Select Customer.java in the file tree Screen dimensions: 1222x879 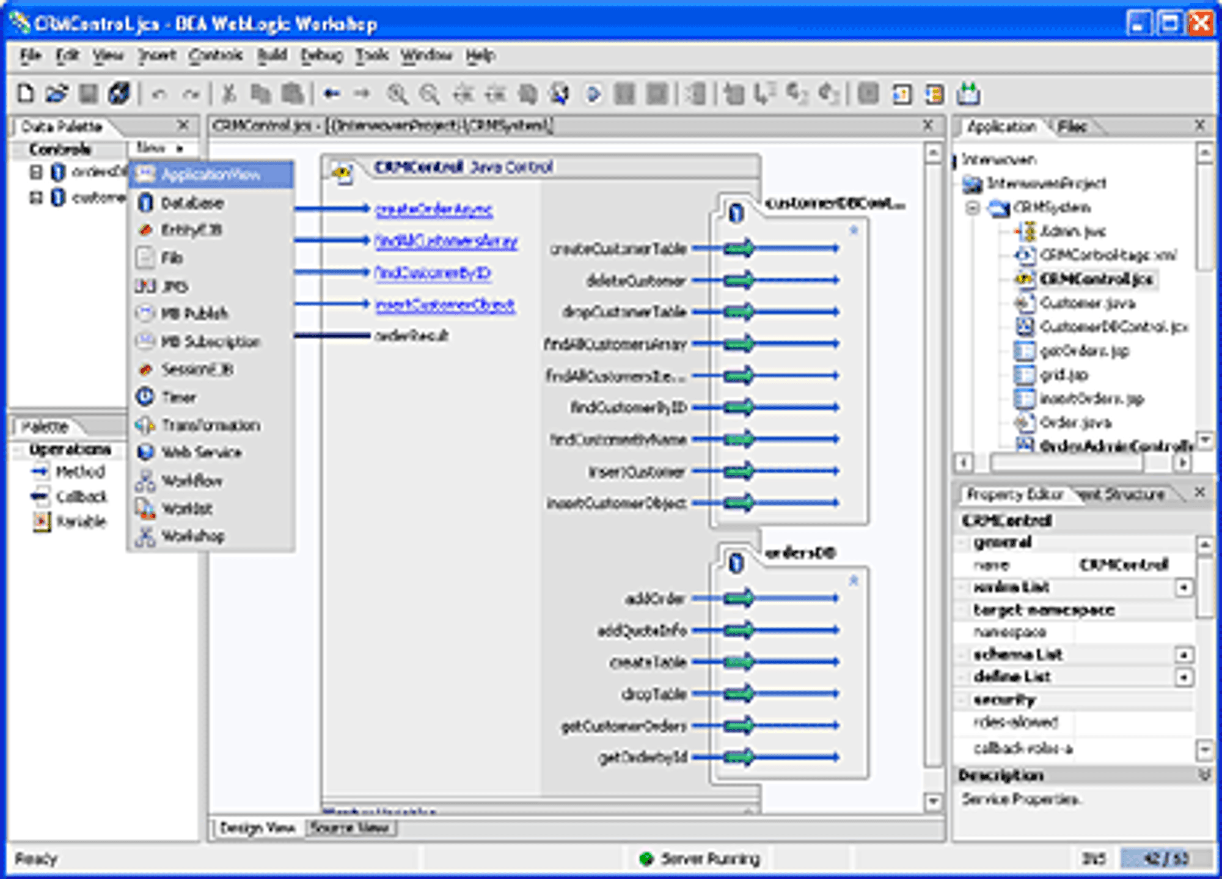[1088, 303]
